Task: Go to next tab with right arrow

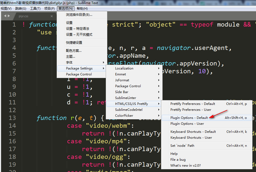Action: pyautogui.click(x=9, y=16)
